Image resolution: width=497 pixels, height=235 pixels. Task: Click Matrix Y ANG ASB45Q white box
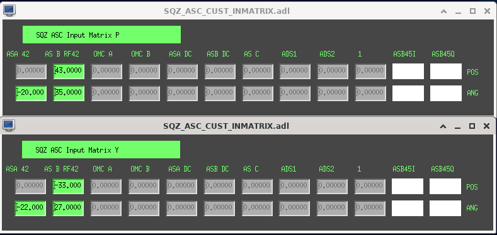click(445, 208)
